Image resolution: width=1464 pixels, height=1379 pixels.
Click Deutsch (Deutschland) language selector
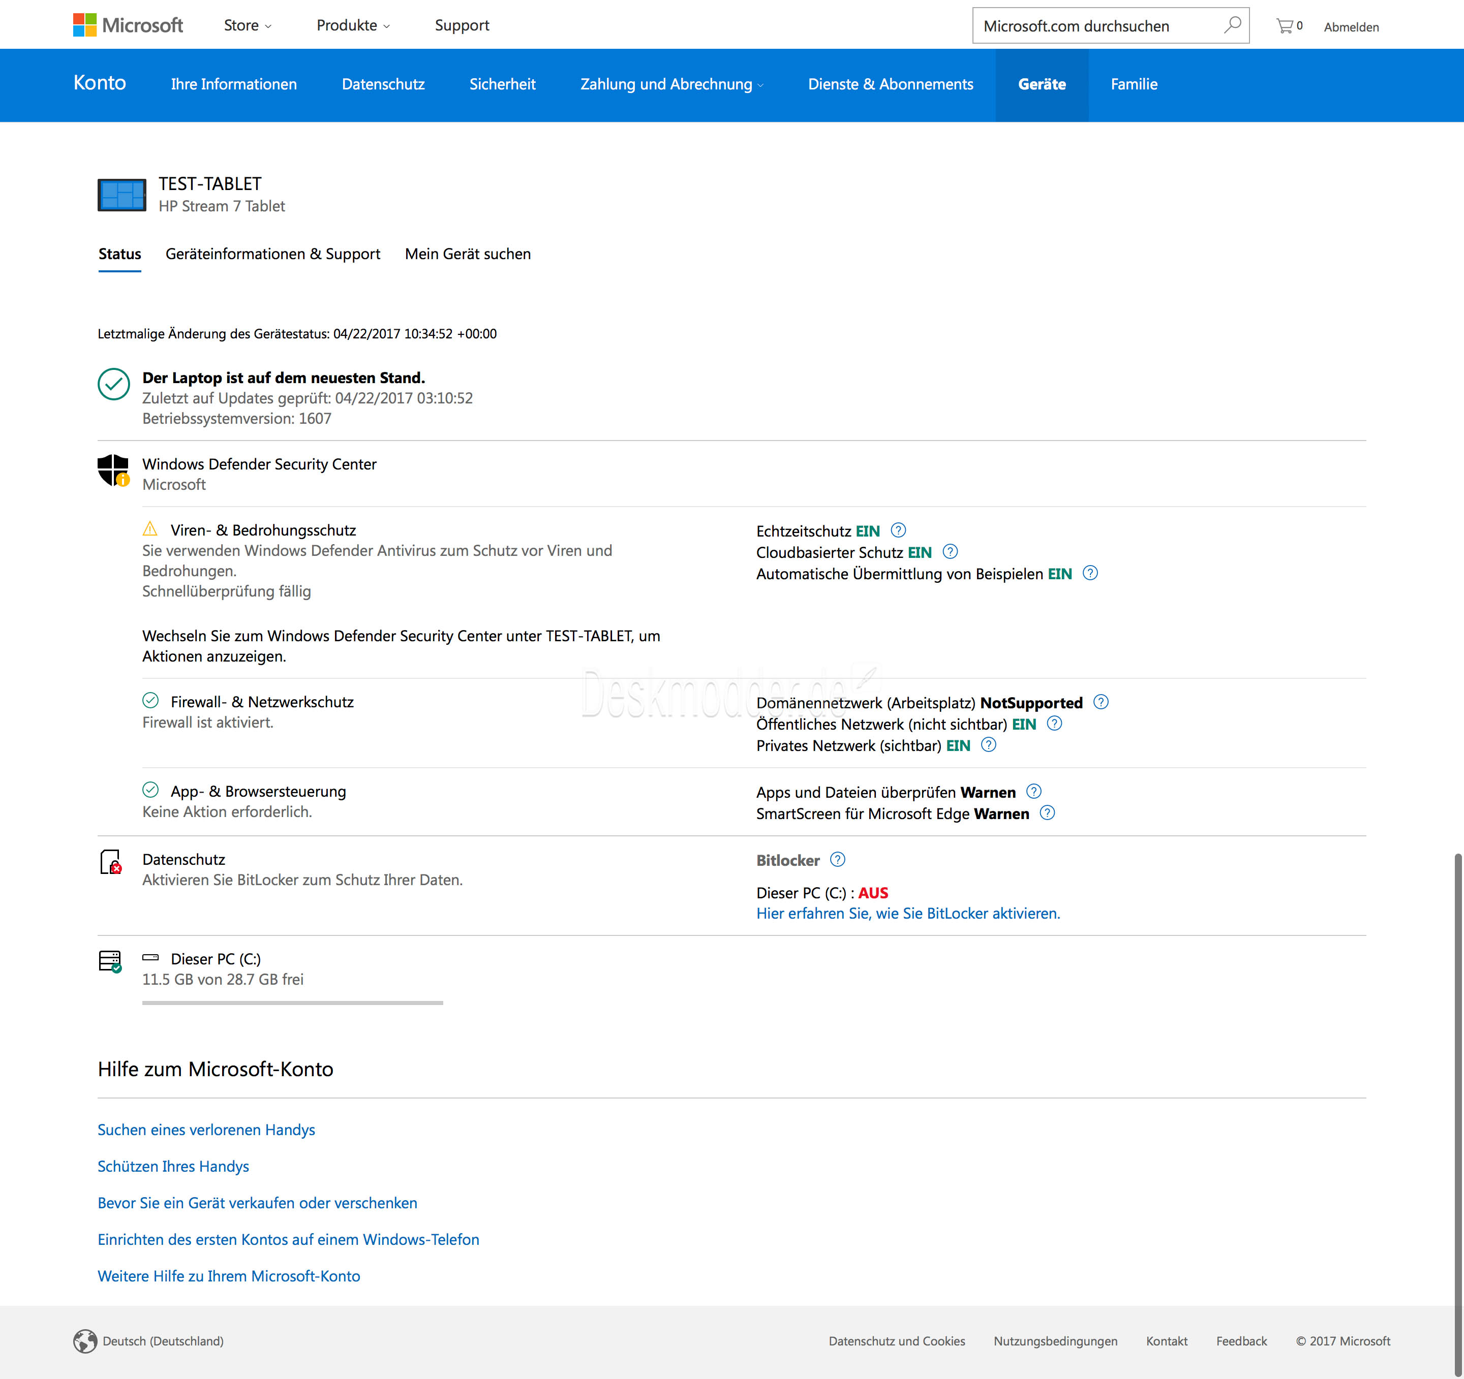pos(163,1341)
